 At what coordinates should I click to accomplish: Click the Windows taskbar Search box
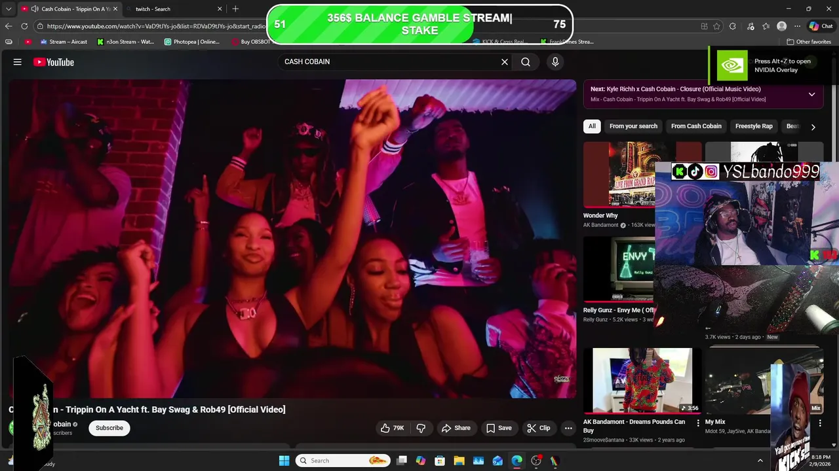pyautogui.click(x=343, y=461)
